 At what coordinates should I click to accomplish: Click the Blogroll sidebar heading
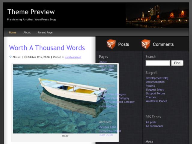tap(151, 73)
